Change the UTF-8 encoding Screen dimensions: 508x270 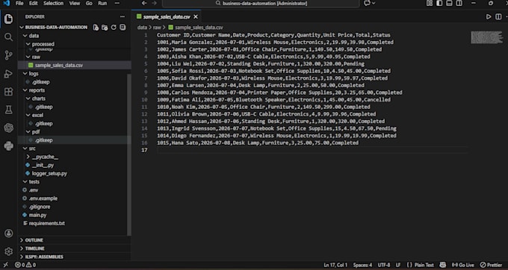tap(384, 265)
